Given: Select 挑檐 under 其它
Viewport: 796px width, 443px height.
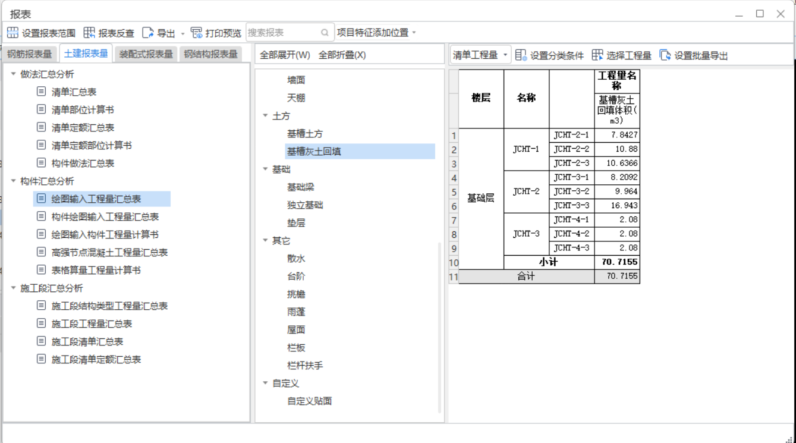Looking at the screenshot, I should tap(296, 294).
